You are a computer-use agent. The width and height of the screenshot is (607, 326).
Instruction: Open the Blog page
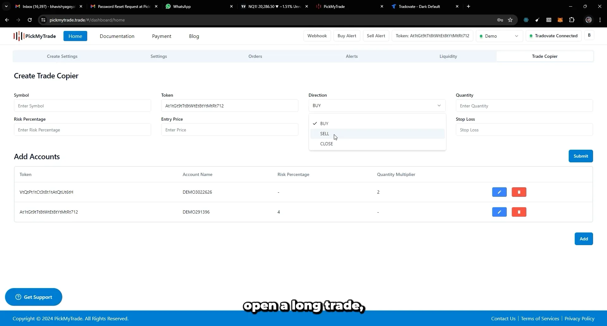(x=194, y=36)
